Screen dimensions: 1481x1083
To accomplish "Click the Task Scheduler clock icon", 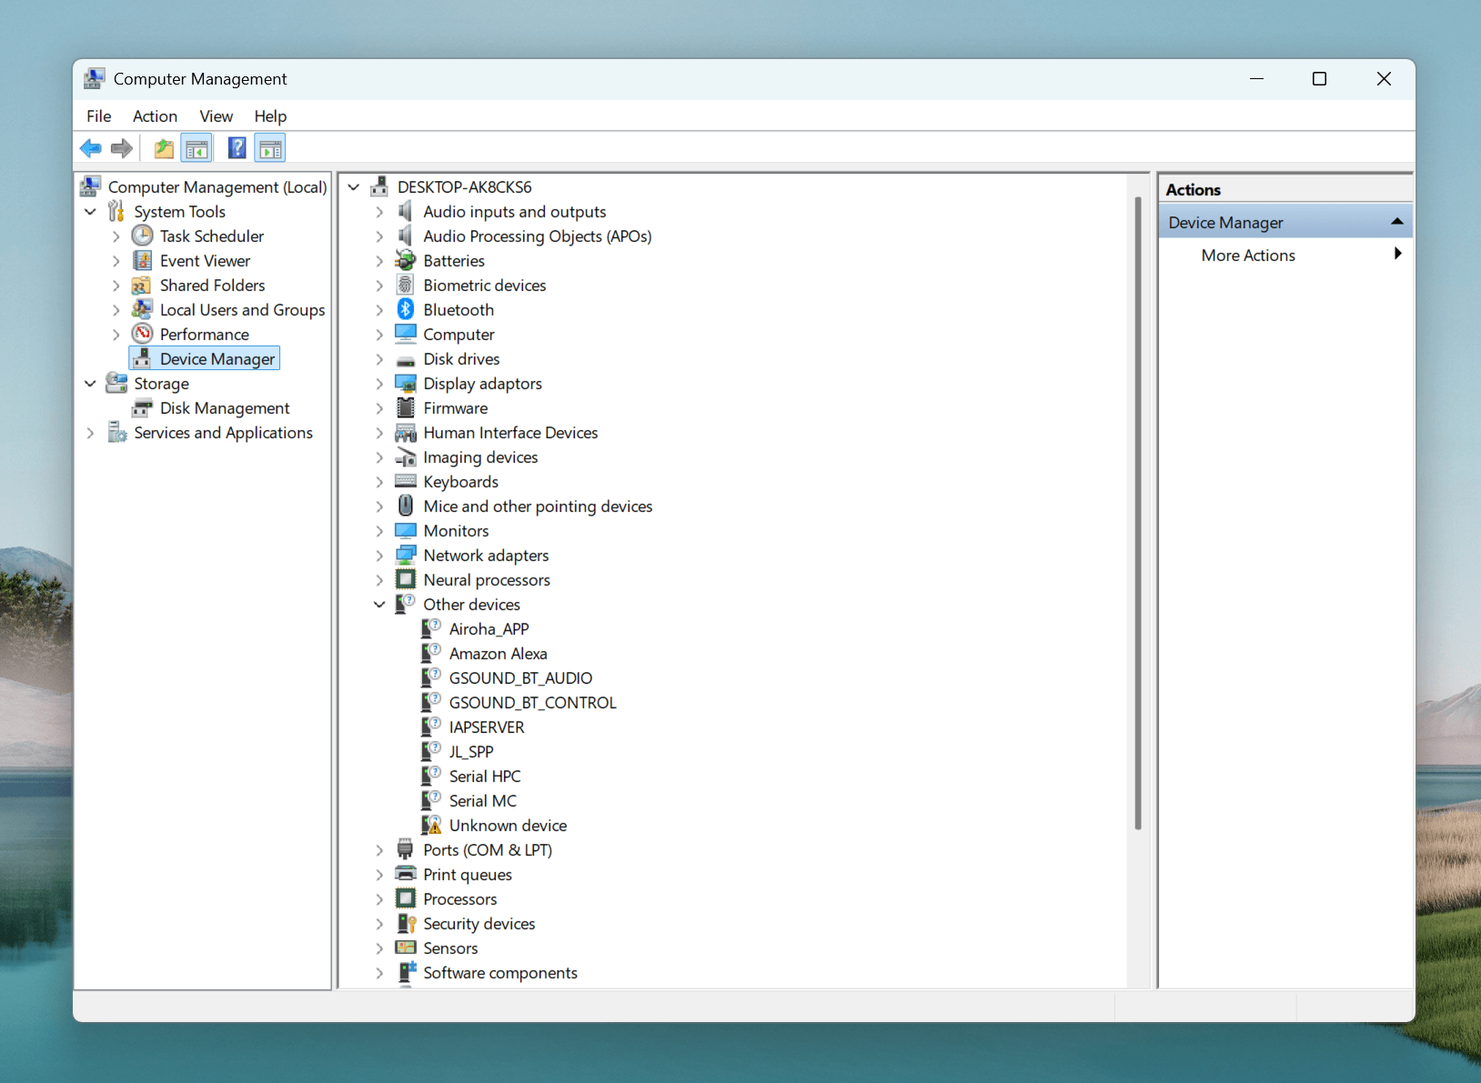I will coord(143,236).
